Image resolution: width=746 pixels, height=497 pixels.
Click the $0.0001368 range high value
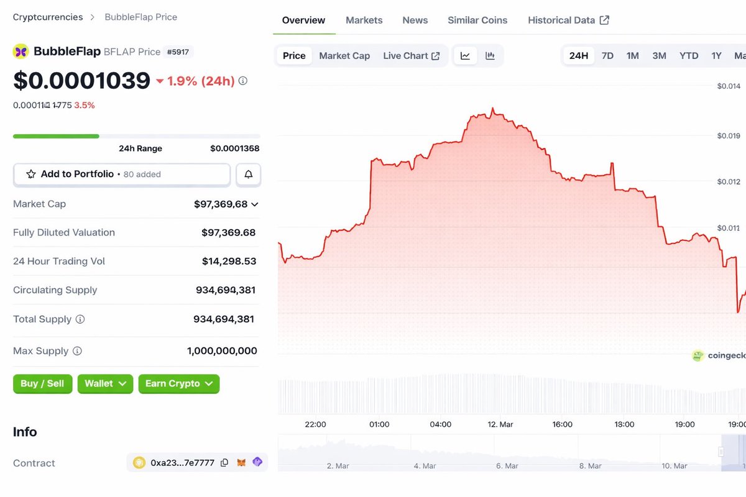point(235,148)
